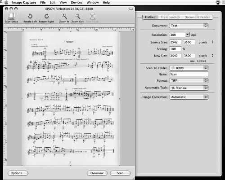Click the Name input field
Viewport: 225px width, 180px height.
pos(189,74)
